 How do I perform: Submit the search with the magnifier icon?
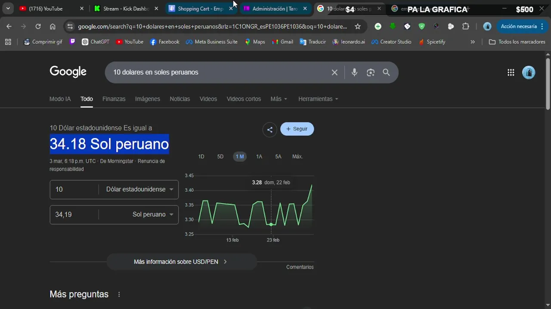point(386,73)
